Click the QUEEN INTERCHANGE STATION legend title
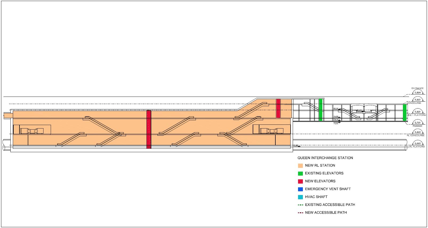This screenshot has width=428, height=228. 325,158
